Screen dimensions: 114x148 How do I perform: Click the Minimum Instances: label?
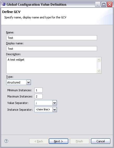pyautogui.click(x=20, y=90)
